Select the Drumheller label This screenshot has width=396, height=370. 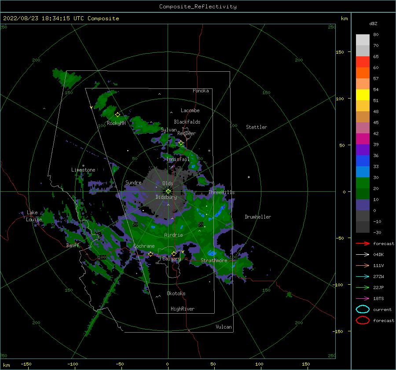(x=258, y=217)
